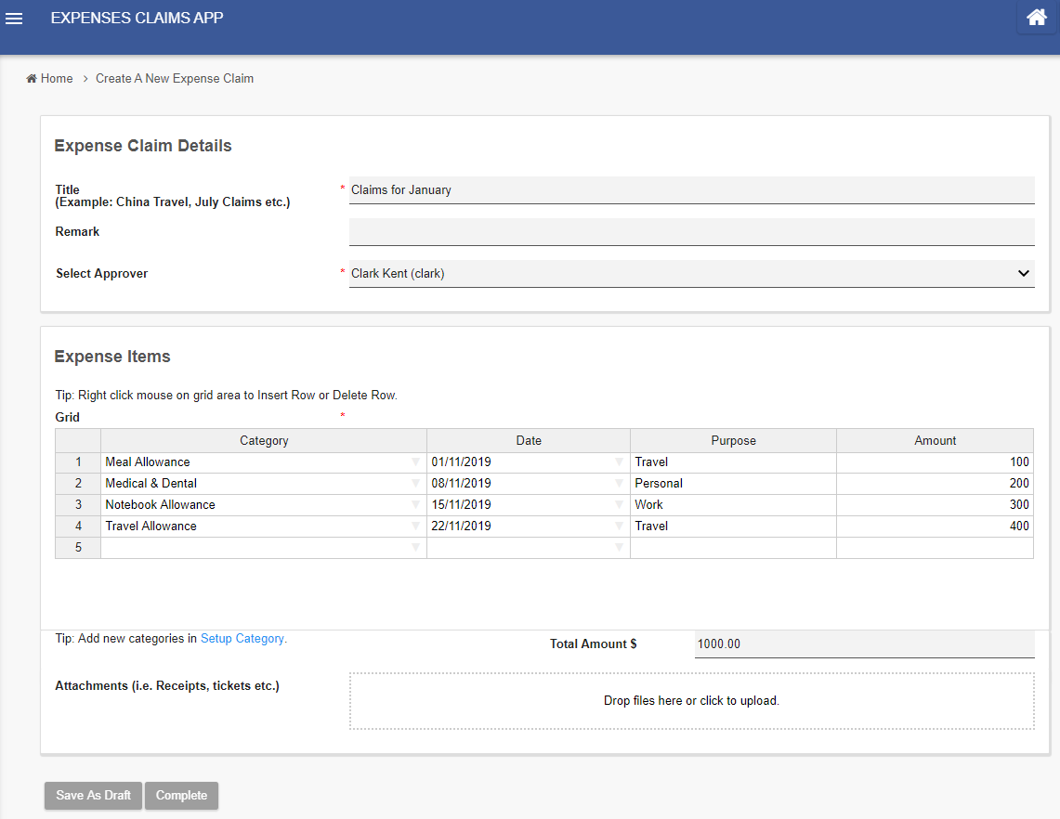This screenshot has width=1060, height=819.
Task: Click the Amount column header
Action: tap(935, 441)
